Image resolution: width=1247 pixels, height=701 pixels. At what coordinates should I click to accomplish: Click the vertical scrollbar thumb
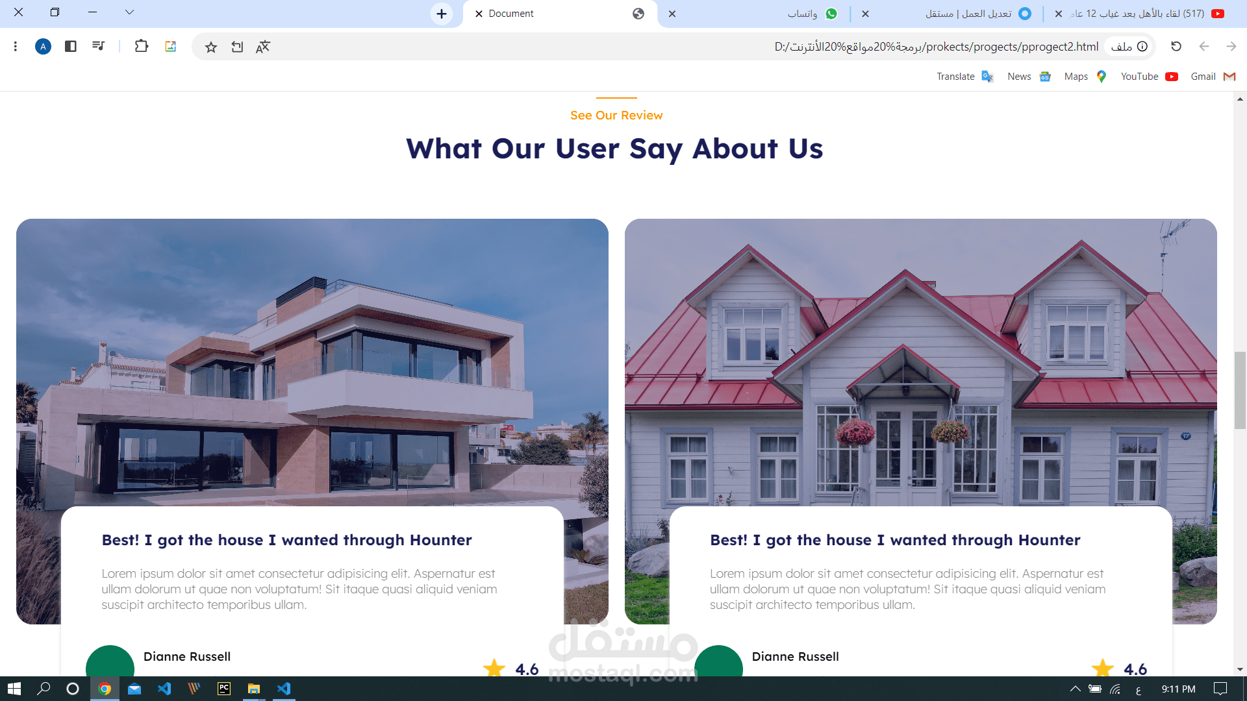click(x=1240, y=389)
